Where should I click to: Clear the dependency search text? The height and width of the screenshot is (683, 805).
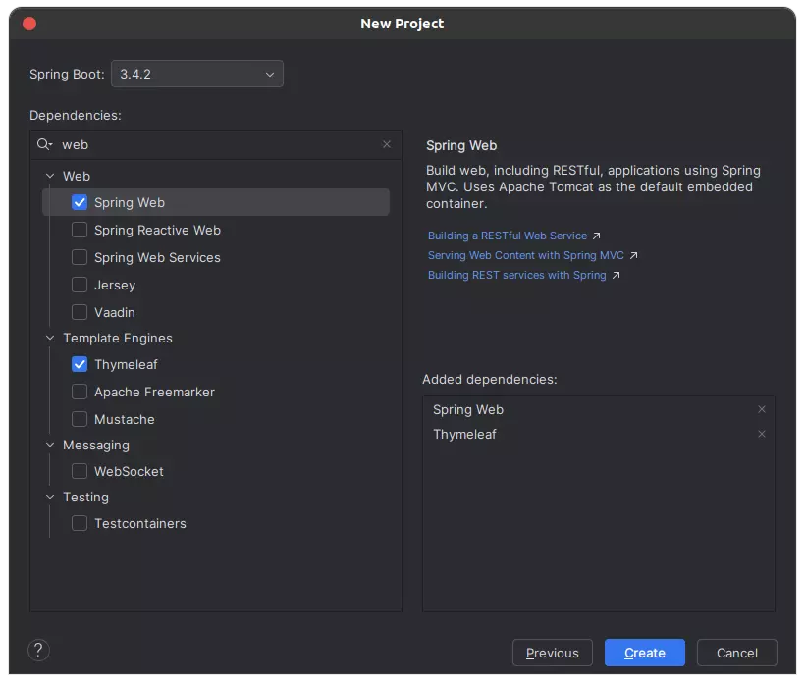point(387,144)
